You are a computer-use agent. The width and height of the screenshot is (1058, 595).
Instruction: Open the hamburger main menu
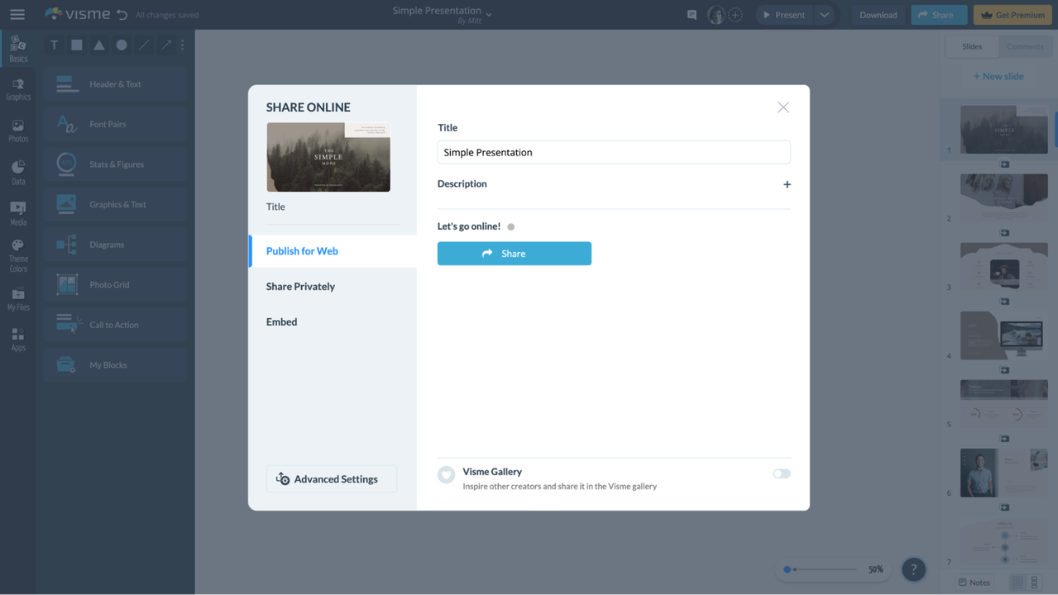17,14
